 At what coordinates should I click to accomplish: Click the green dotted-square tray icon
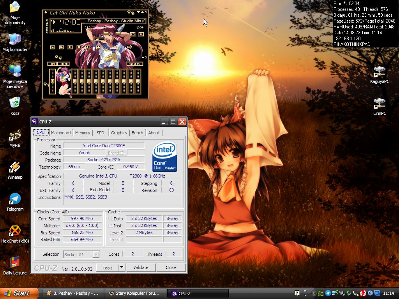[321, 294]
